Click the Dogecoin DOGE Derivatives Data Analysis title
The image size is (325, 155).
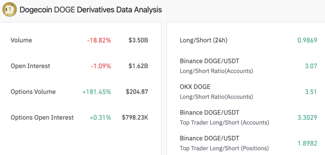coord(91,9)
